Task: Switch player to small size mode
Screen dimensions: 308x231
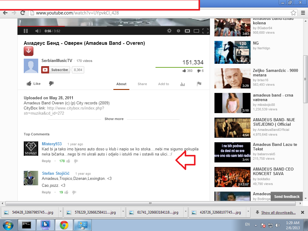Action: click(x=187, y=31)
